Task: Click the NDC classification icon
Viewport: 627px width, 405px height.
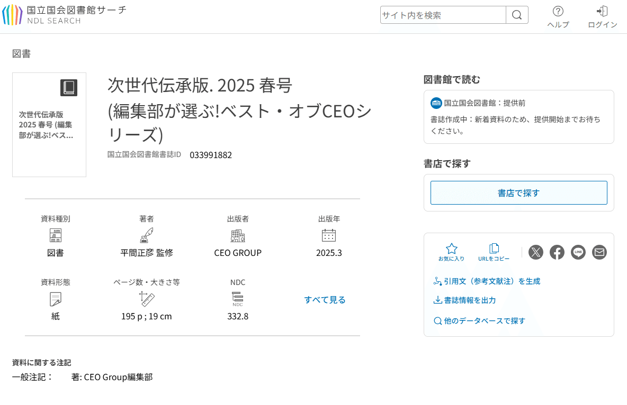Action: pyautogui.click(x=238, y=299)
